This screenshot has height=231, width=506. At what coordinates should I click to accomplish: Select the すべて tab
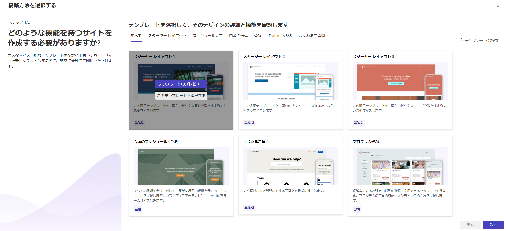(x=136, y=36)
